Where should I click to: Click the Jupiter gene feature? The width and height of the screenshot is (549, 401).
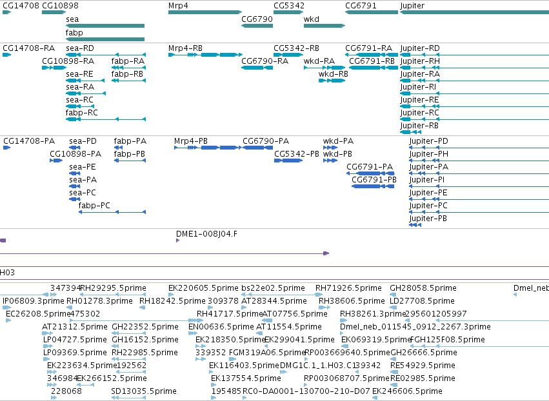[474, 12]
